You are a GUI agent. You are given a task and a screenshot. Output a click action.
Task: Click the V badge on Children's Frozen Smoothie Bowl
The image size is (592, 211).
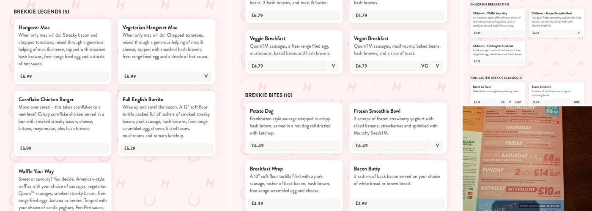coord(578,32)
